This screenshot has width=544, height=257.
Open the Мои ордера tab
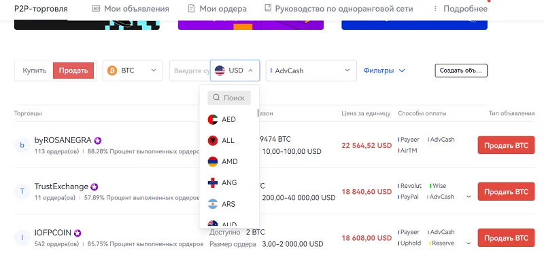(x=217, y=9)
